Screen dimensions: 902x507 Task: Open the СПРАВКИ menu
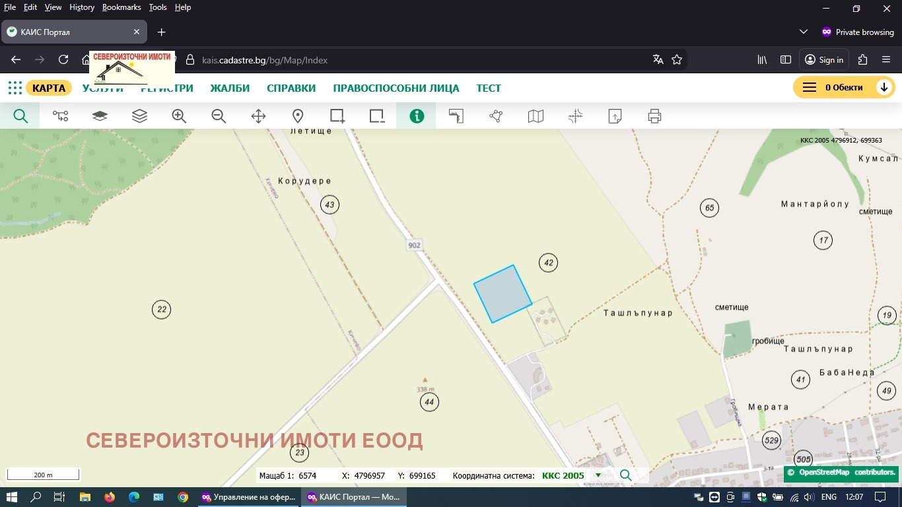click(x=291, y=88)
